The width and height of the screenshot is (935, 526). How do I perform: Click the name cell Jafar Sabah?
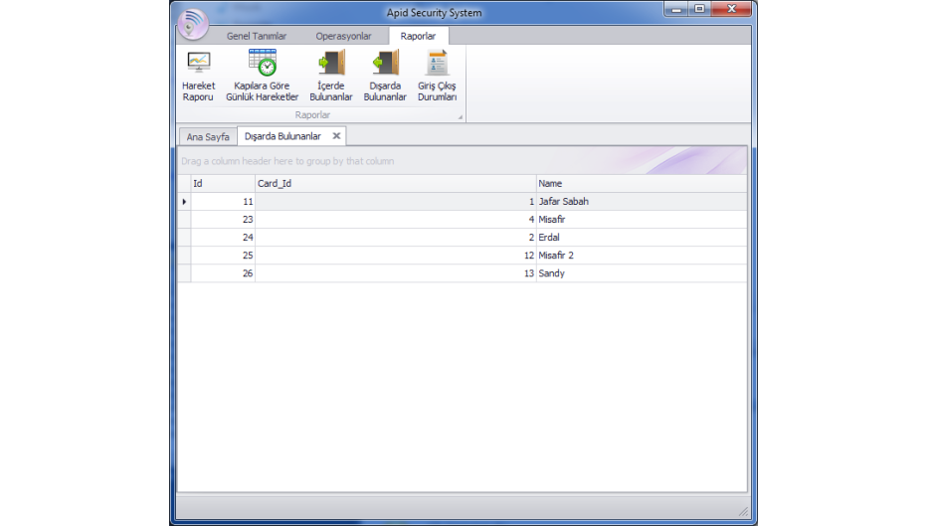pos(641,202)
